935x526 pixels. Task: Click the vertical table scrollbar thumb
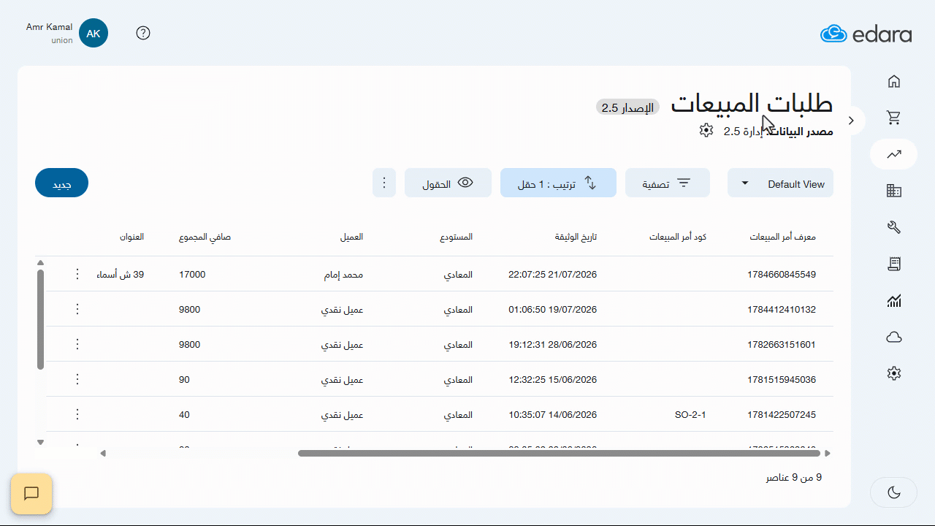pyautogui.click(x=40, y=320)
